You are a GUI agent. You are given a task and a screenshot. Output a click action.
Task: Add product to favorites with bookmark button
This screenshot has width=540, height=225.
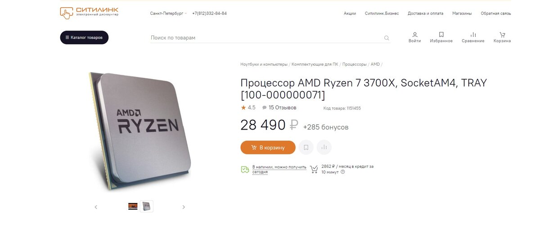click(306, 147)
